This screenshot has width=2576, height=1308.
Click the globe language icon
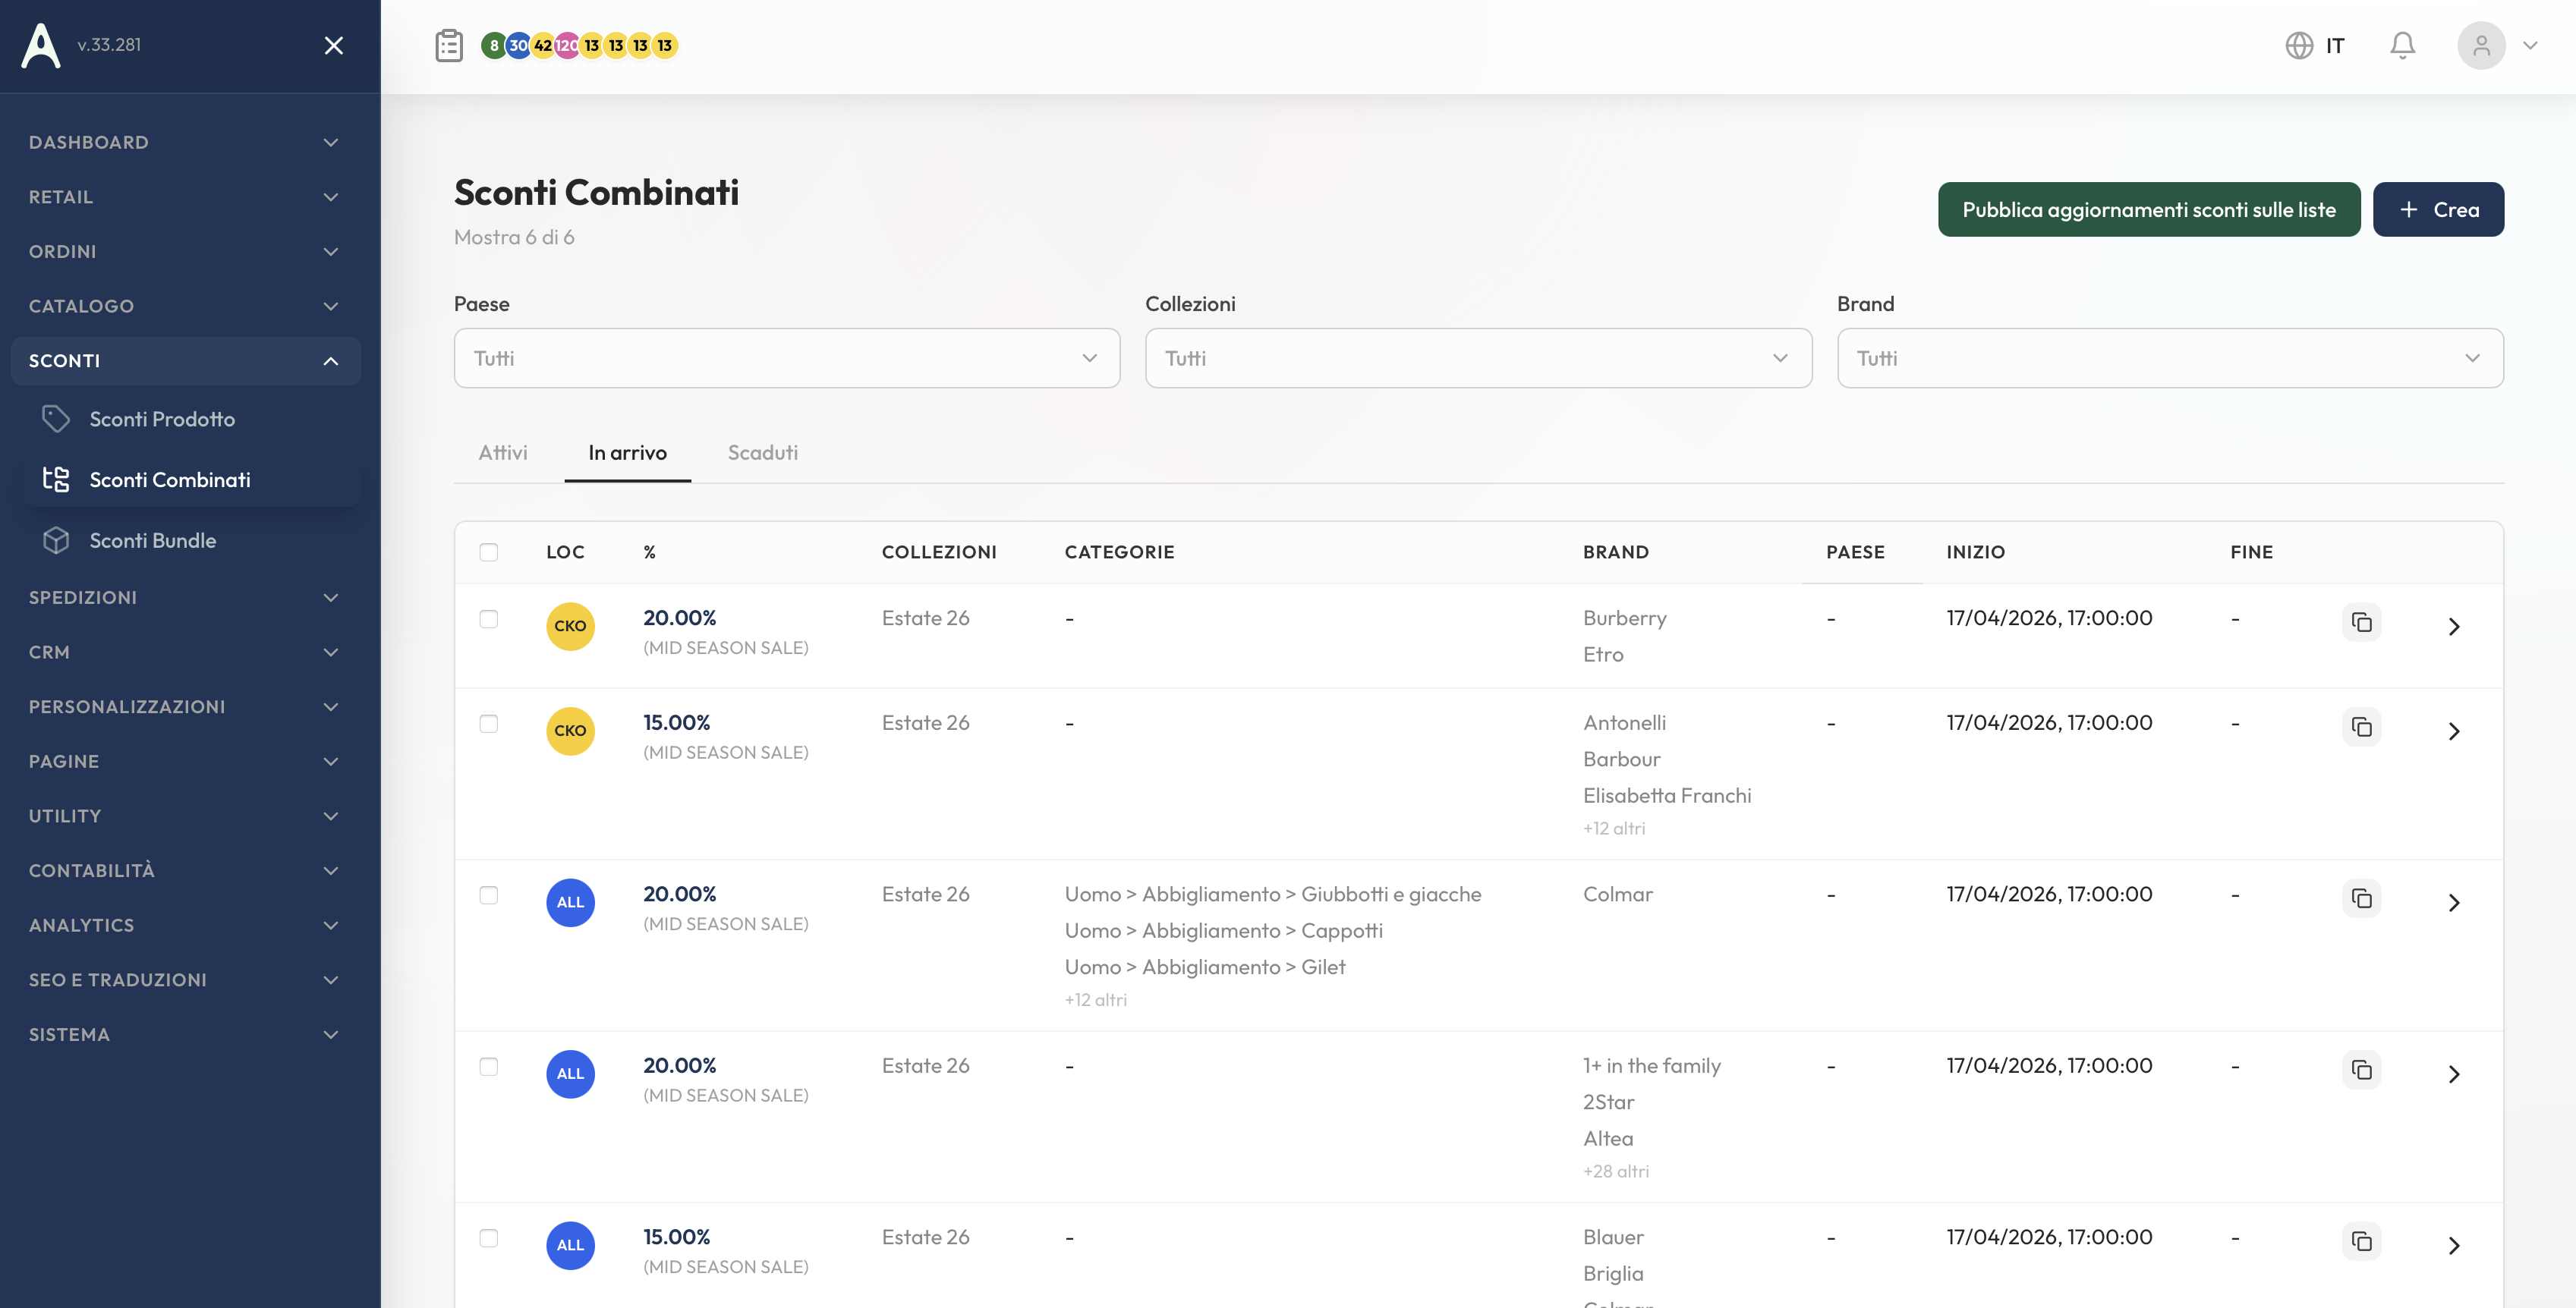[x=2299, y=45]
